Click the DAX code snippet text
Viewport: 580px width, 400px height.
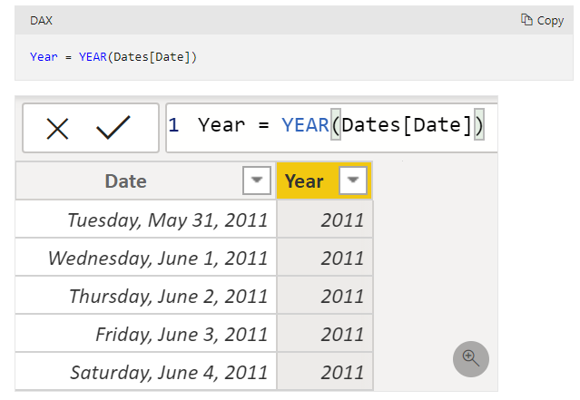[113, 57]
